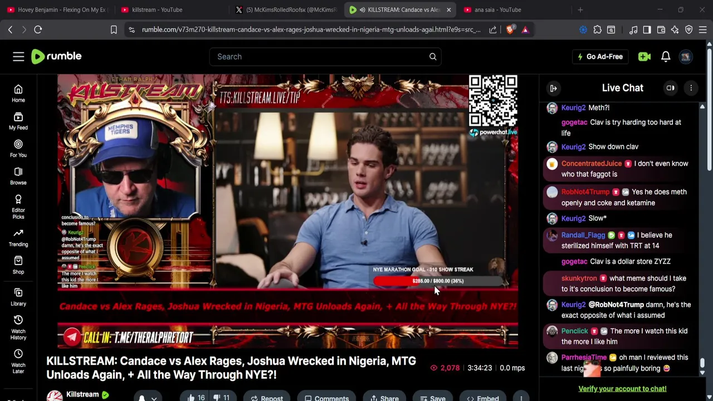Screen dimensions: 713x401
Task: Open Editor Picks in sidebar
Action: 18,207
